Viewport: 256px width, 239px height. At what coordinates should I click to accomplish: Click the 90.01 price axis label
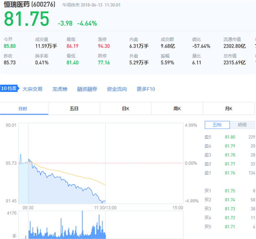click(11, 125)
